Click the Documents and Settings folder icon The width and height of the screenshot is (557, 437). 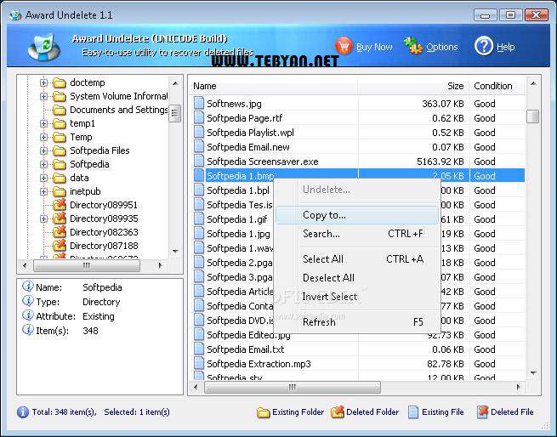pos(60,111)
